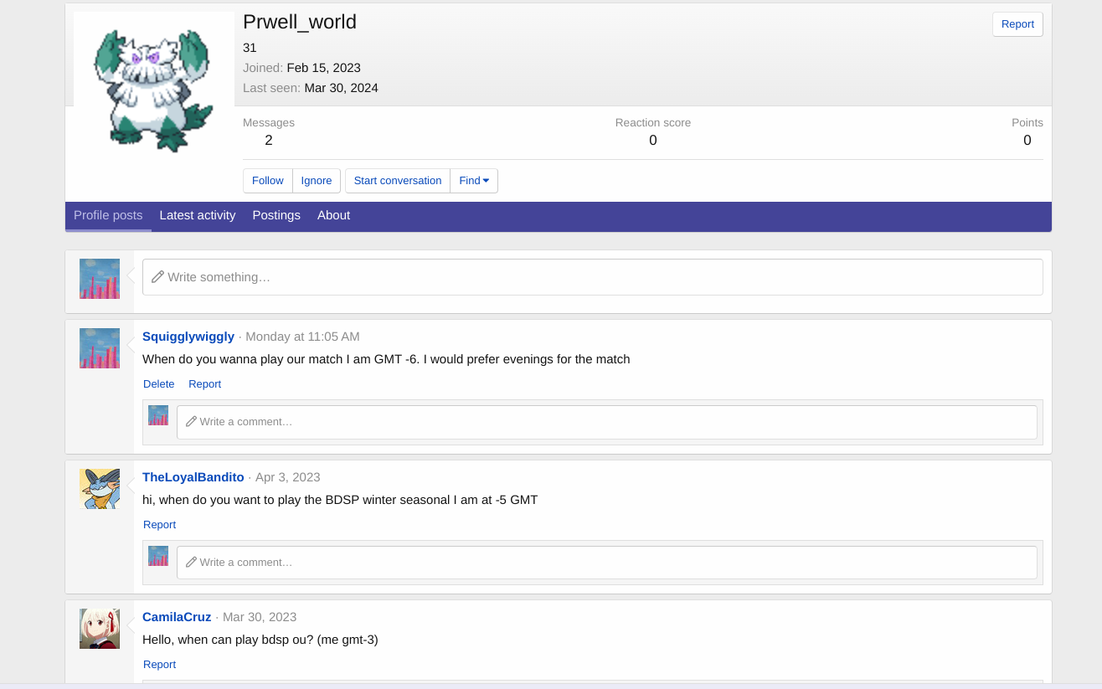Report TheLoyalBandito's profile post

159,525
